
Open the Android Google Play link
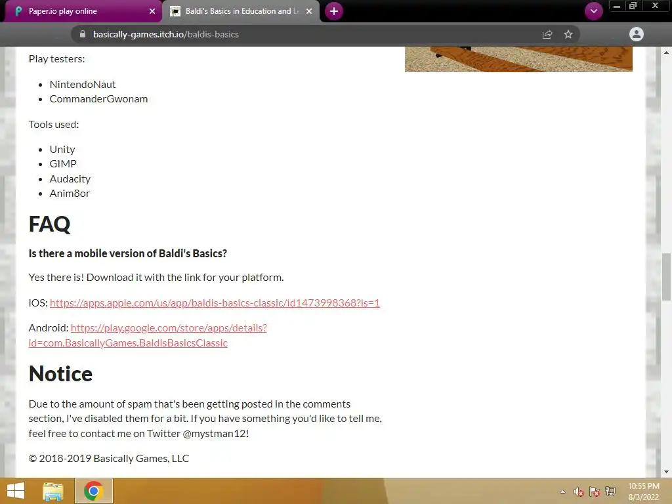click(148, 335)
